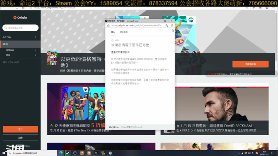Open the second orange app icon in taskbar

[x=89, y=153]
